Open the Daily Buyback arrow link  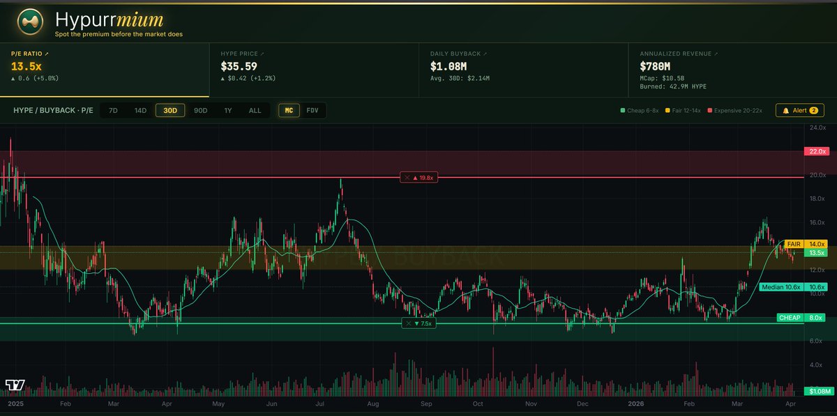click(484, 53)
